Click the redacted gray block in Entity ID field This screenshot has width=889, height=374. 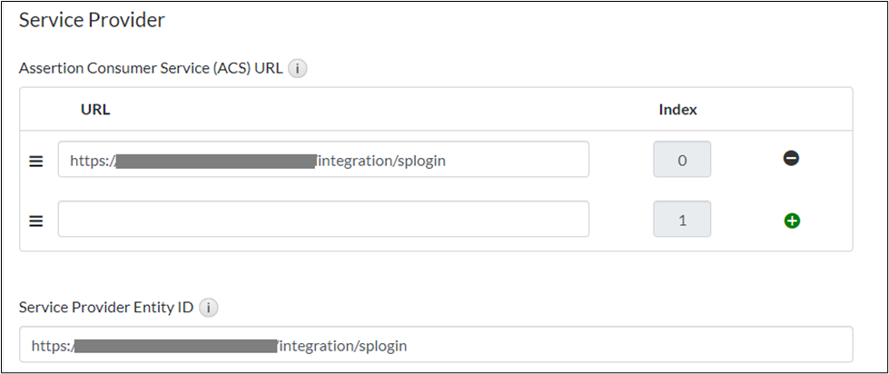pyautogui.click(x=175, y=346)
